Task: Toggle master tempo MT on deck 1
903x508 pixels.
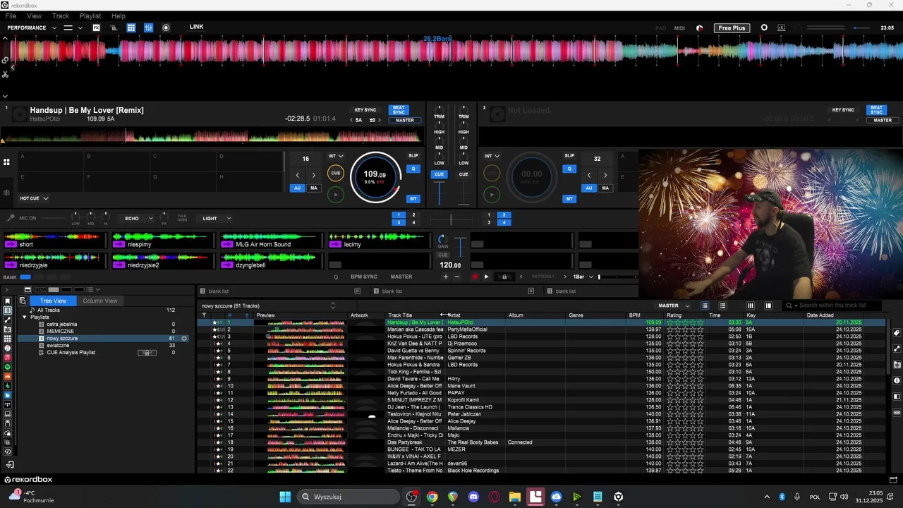Action: pyautogui.click(x=413, y=199)
